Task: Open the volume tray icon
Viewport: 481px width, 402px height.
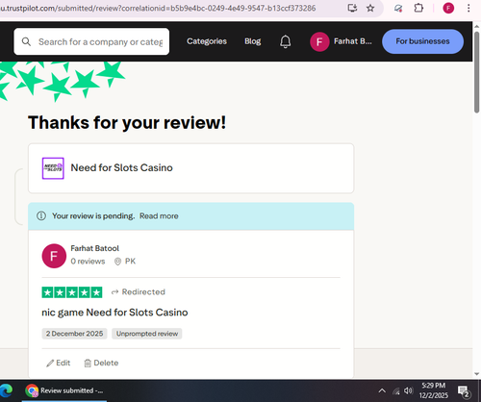Action: tap(408, 390)
